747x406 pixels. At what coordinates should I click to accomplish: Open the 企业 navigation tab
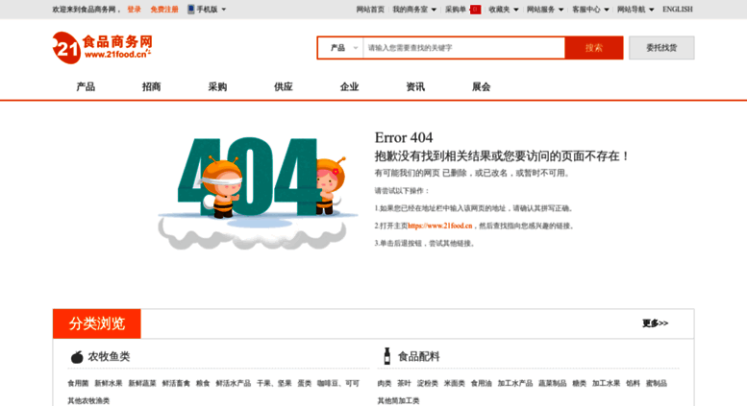click(x=349, y=86)
